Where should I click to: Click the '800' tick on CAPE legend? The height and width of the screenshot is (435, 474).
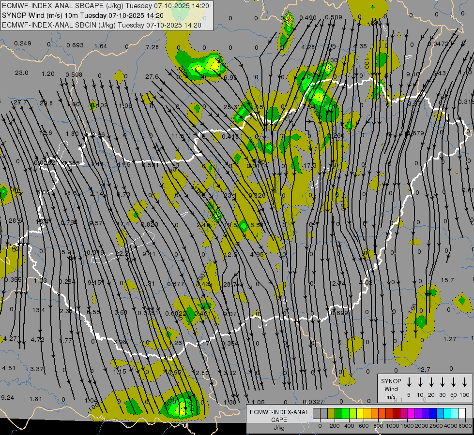[x=378, y=426]
